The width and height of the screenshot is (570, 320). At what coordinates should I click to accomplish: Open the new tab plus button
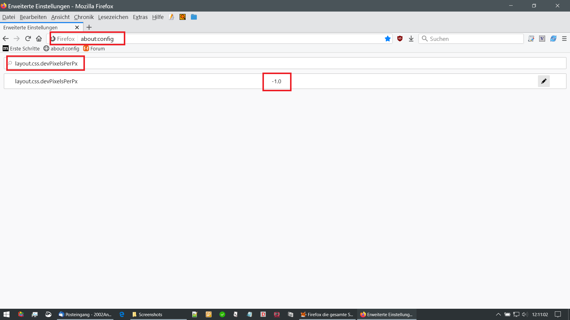click(89, 27)
